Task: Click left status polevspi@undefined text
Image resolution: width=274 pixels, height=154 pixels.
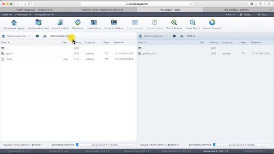Action: (63, 145)
